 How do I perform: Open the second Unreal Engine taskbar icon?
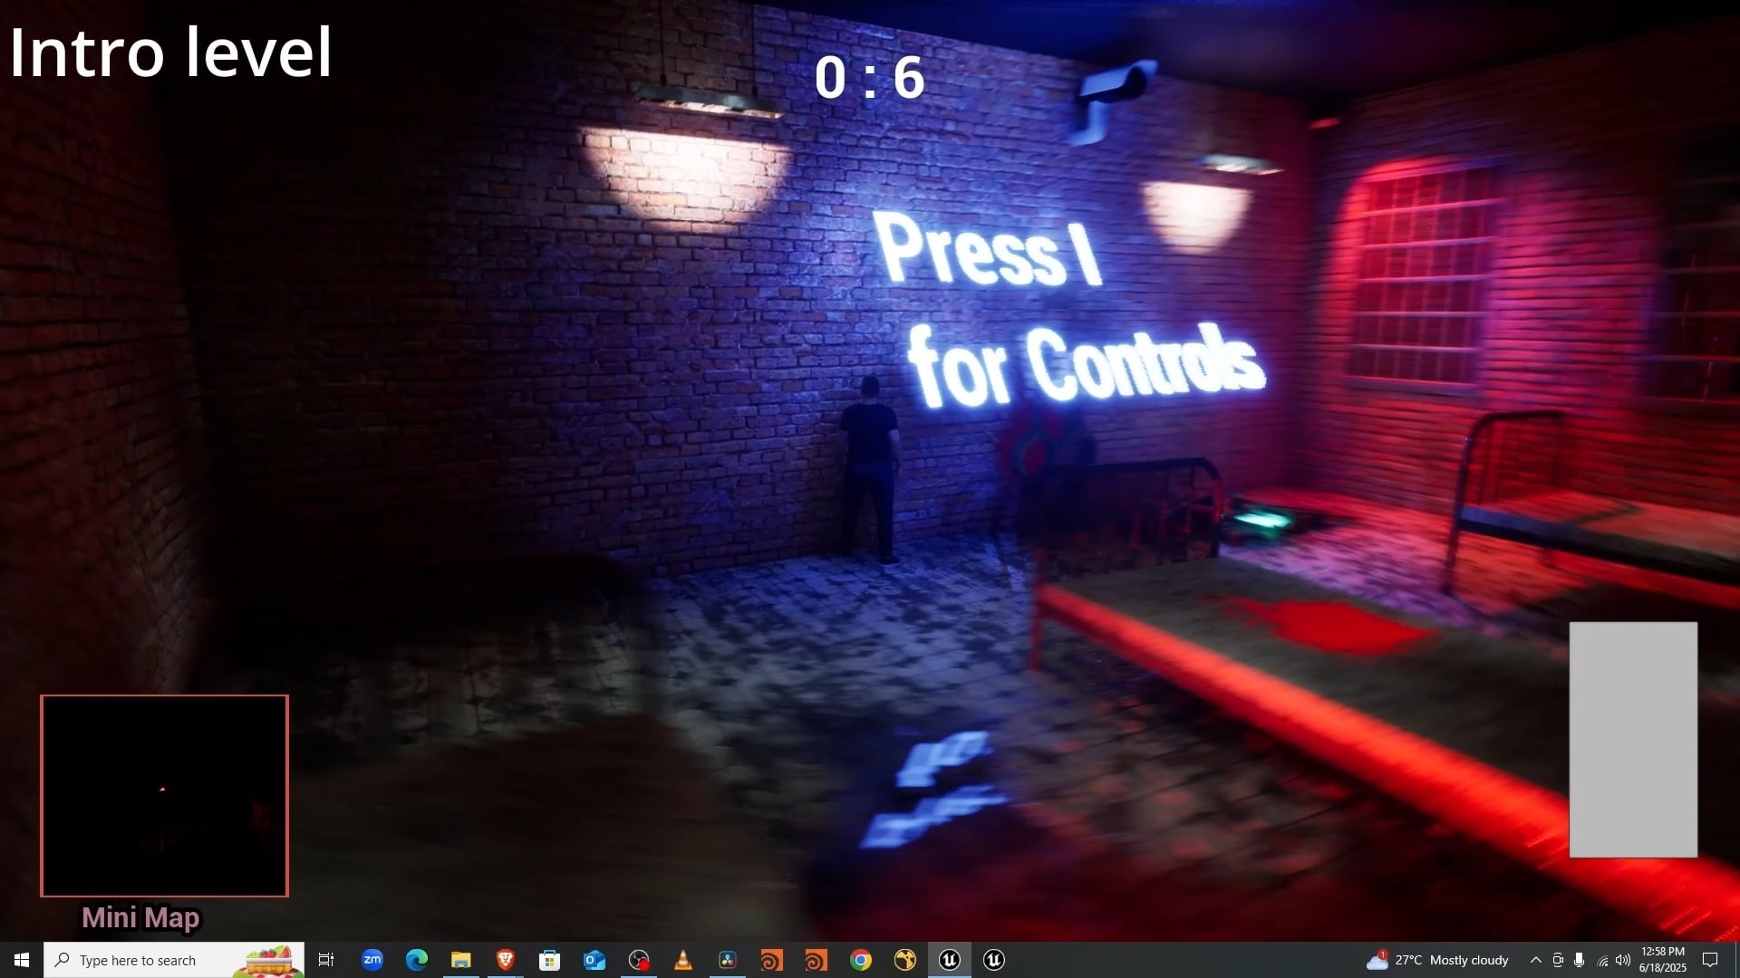point(994,960)
